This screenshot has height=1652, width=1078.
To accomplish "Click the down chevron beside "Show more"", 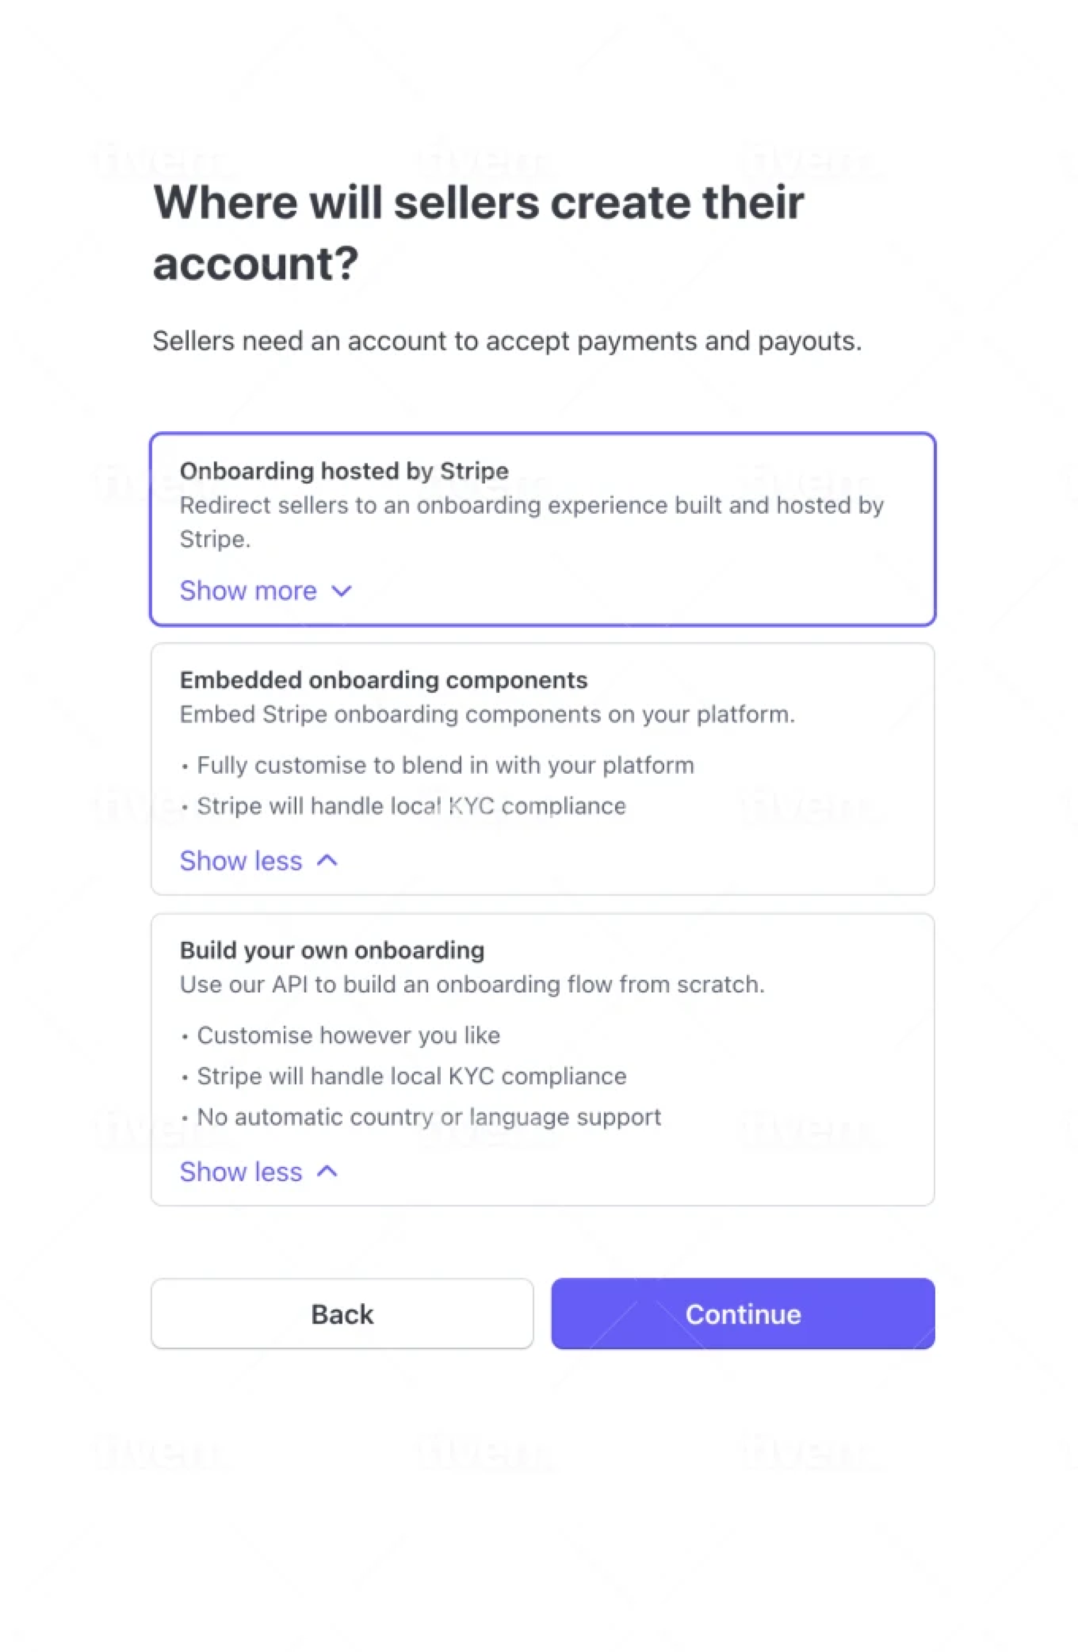I will click(x=341, y=591).
